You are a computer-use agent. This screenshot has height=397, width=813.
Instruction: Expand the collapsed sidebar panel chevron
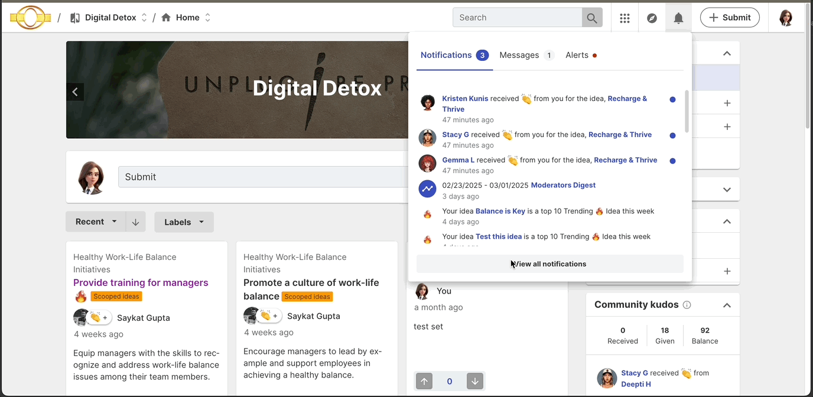pos(727,190)
